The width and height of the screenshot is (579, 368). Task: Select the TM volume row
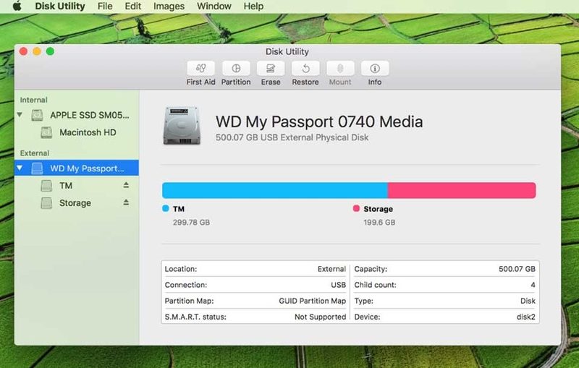(x=77, y=186)
